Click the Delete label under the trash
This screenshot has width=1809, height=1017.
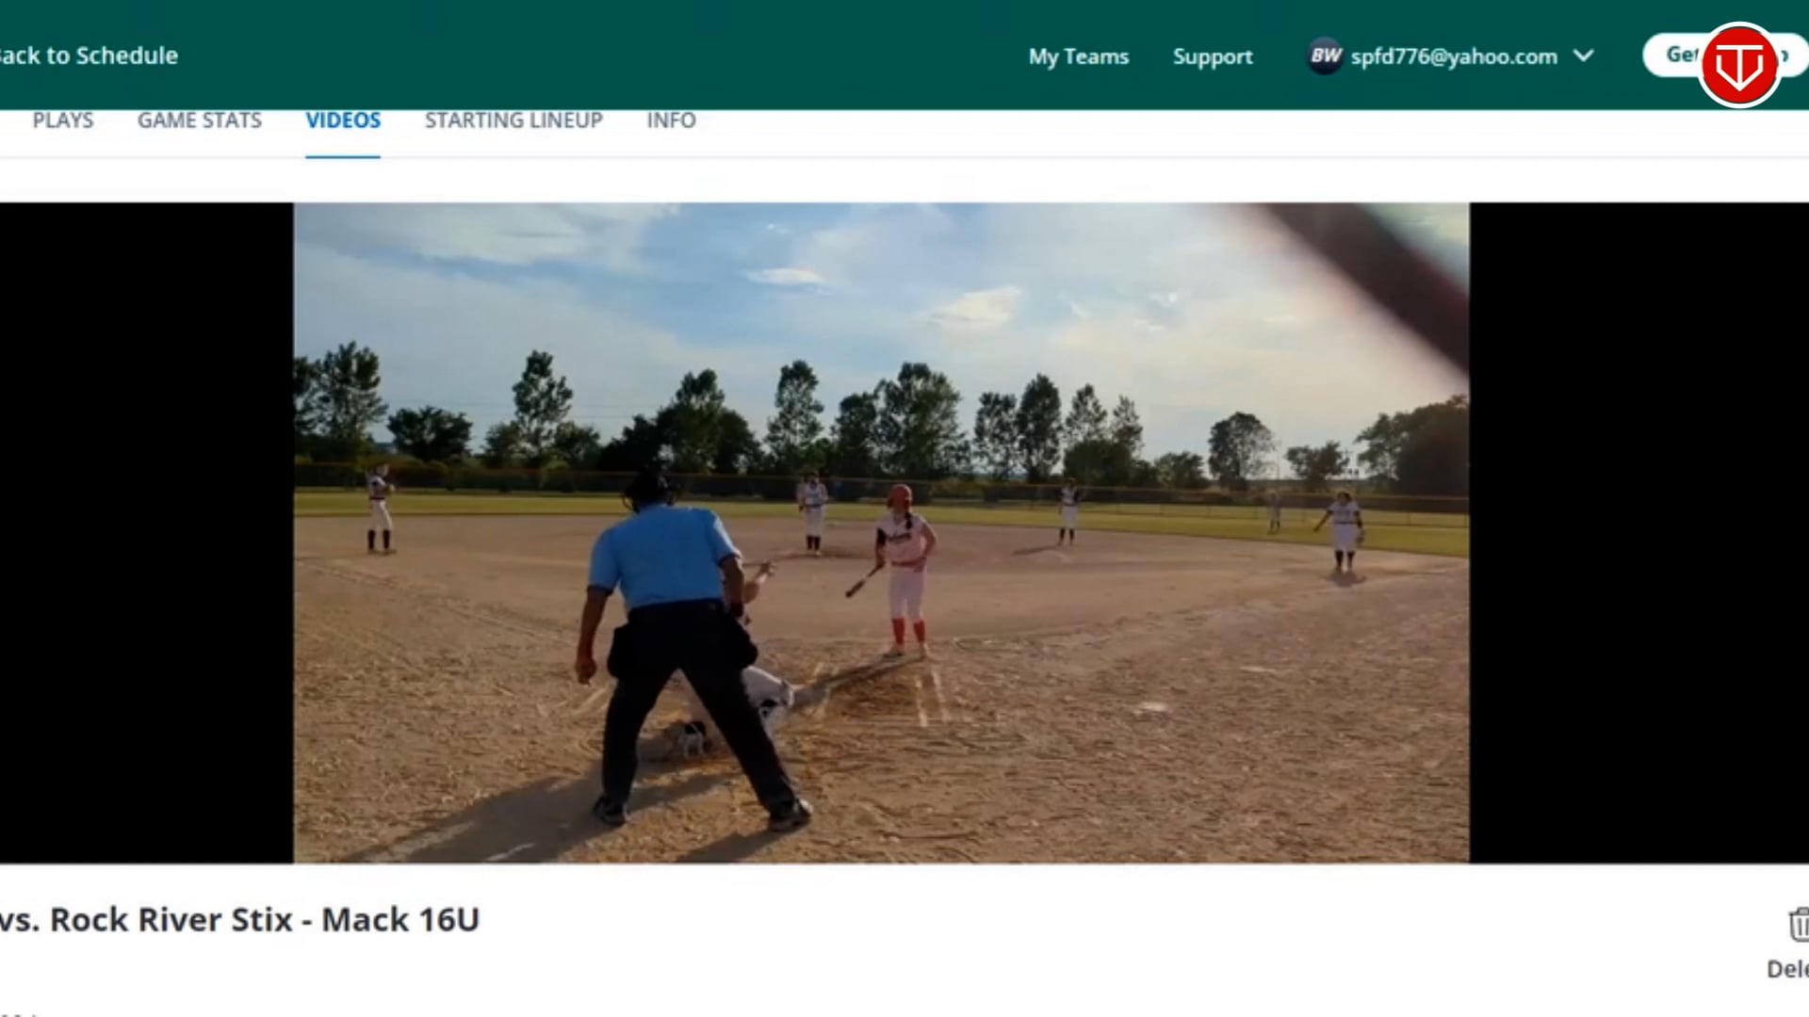coord(1788,969)
